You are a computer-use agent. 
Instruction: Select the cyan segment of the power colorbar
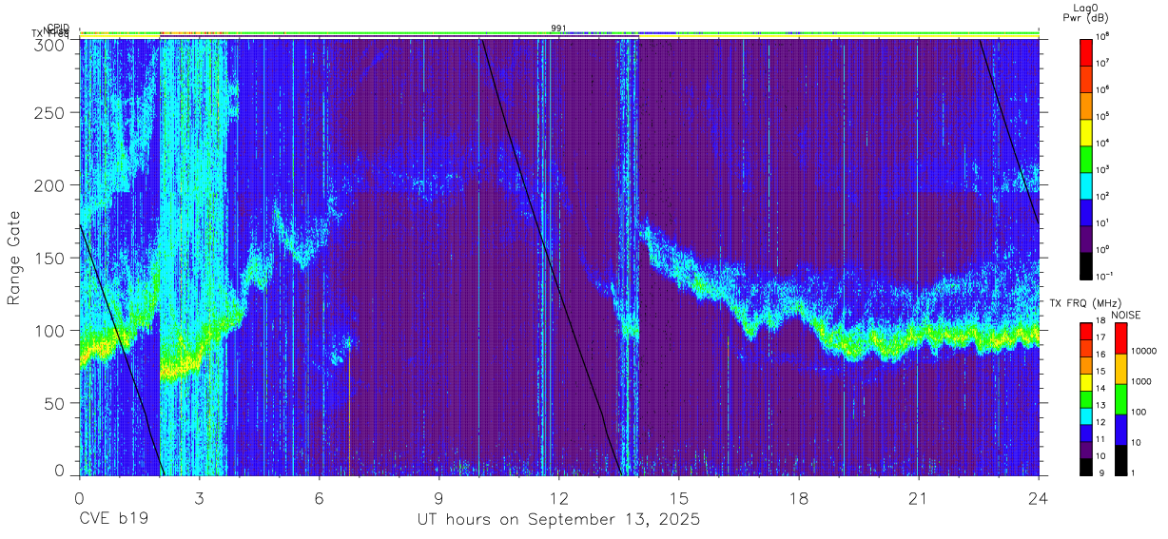(x=1086, y=184)
